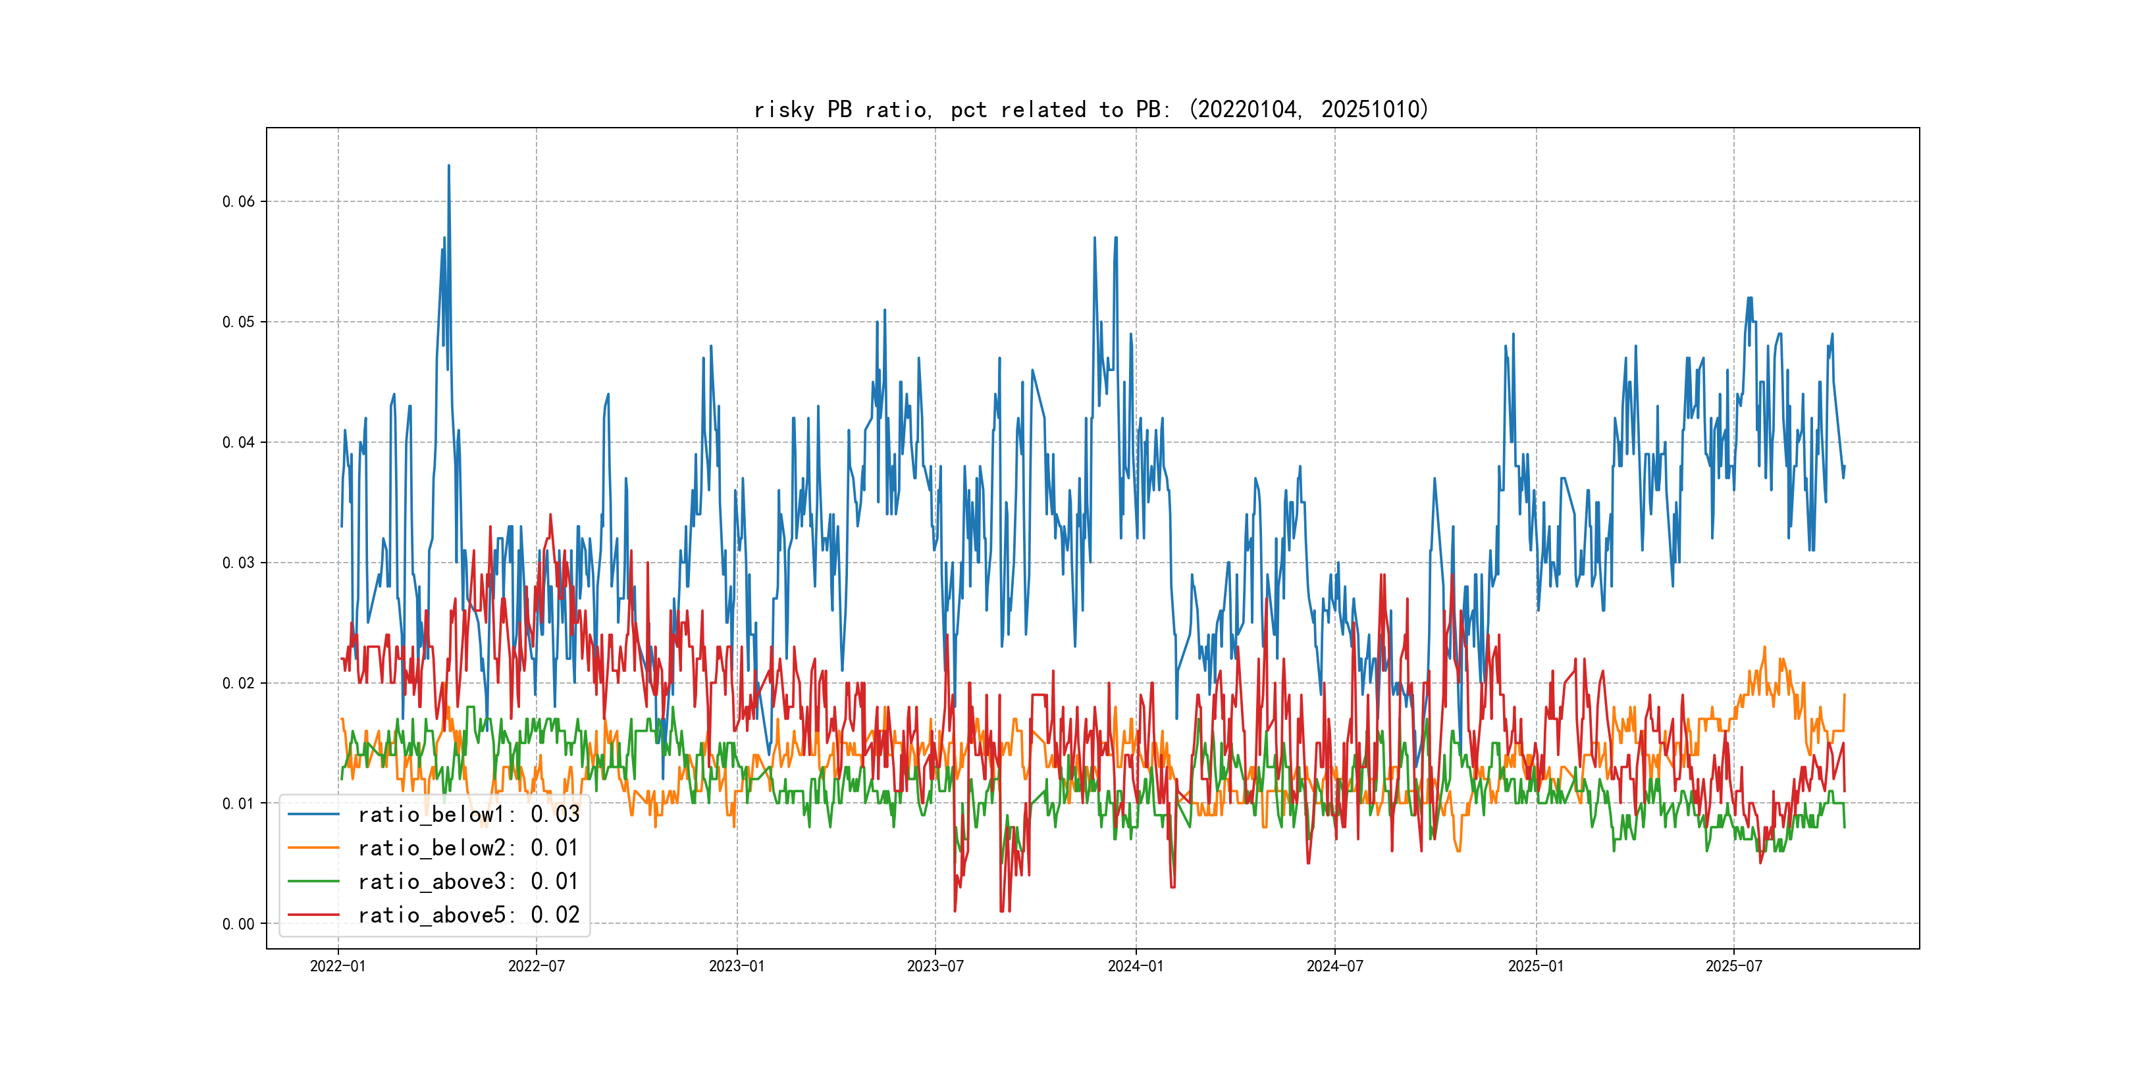Viewport: 2133px width, 1066px height.
Task: Click the 0.00 y-axis tick label
Action: (x=238, y=924)
